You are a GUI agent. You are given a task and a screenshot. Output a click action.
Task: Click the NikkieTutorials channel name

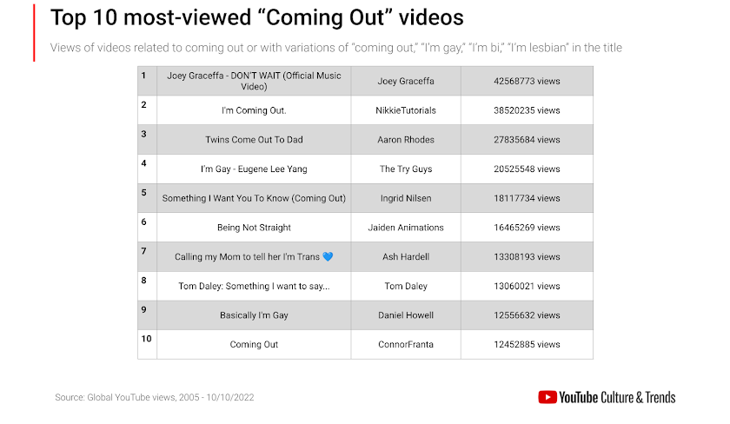pyautogui.click(x=406, y=110)
